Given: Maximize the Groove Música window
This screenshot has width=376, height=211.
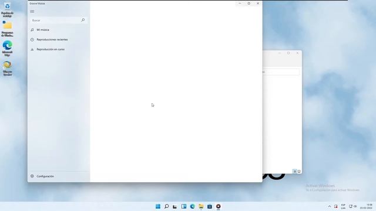Looking at the screenshot, I should [249, 4].
